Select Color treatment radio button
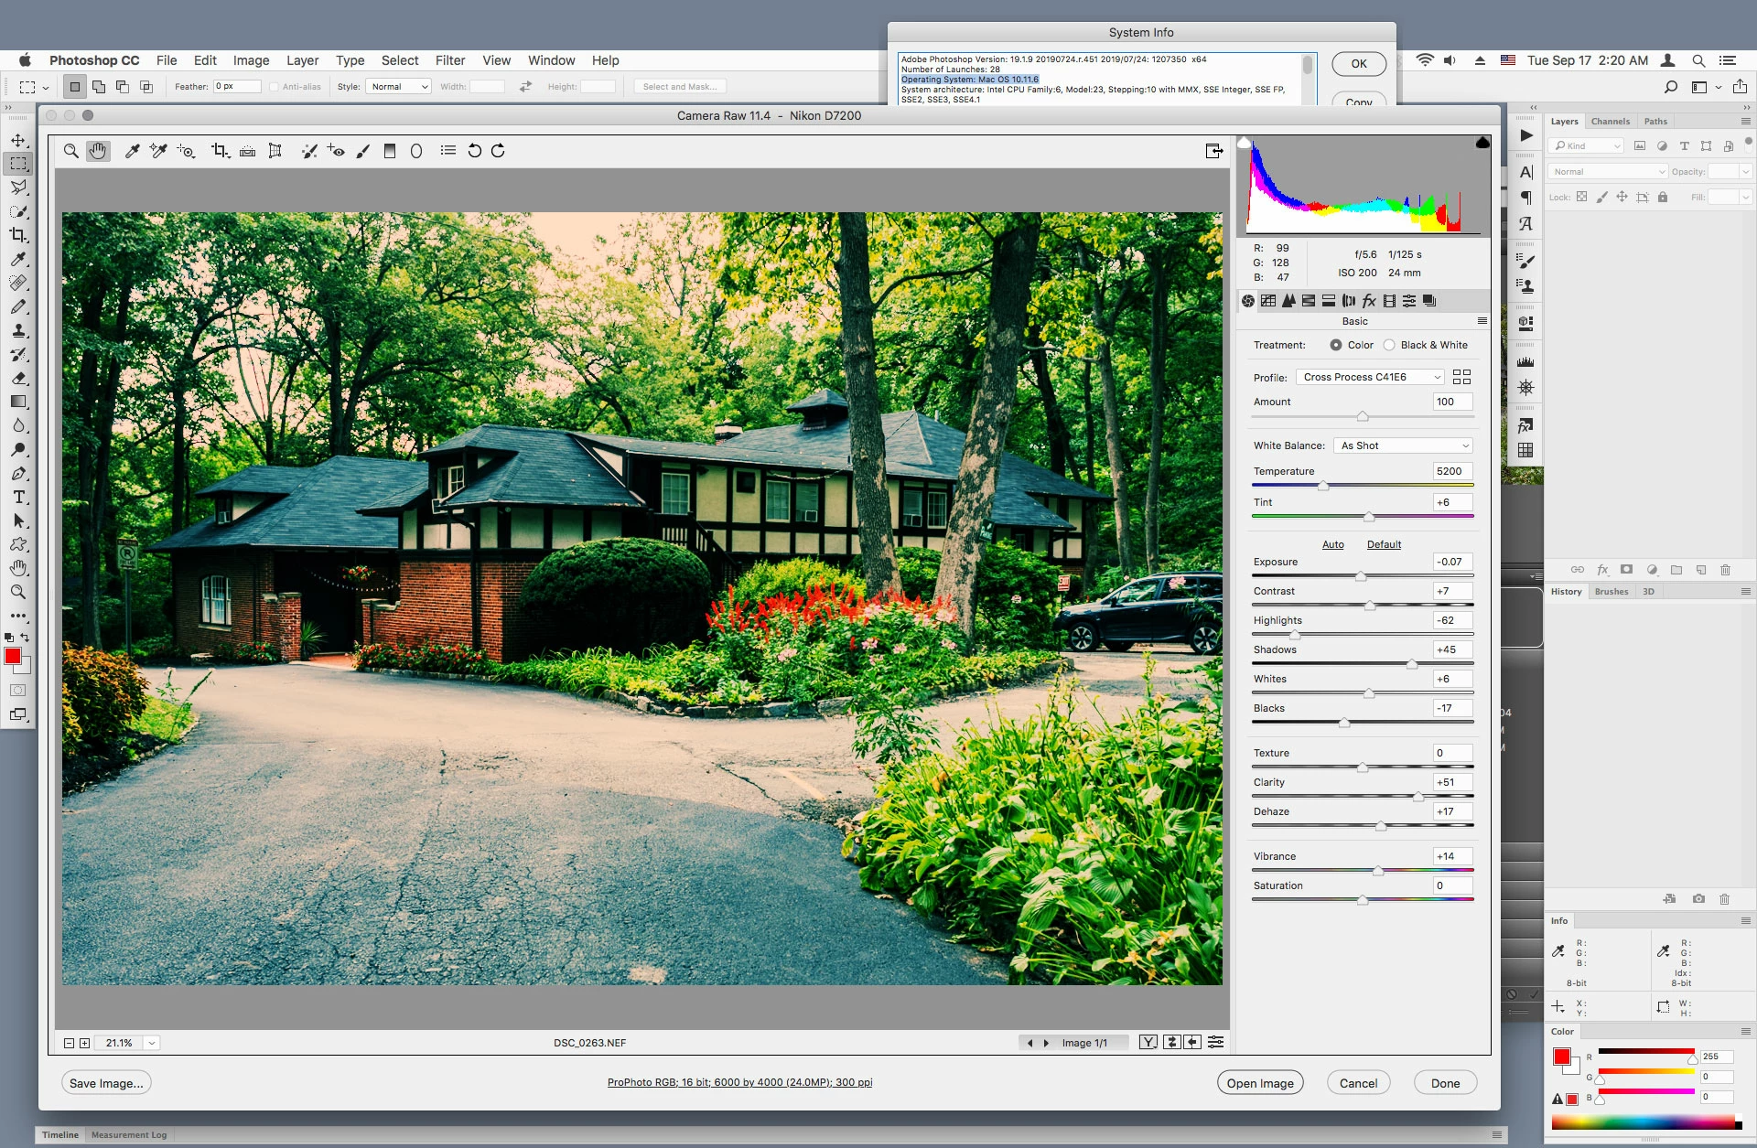The height and width of the screenshot is (1148, 1757). (1336, 345)
